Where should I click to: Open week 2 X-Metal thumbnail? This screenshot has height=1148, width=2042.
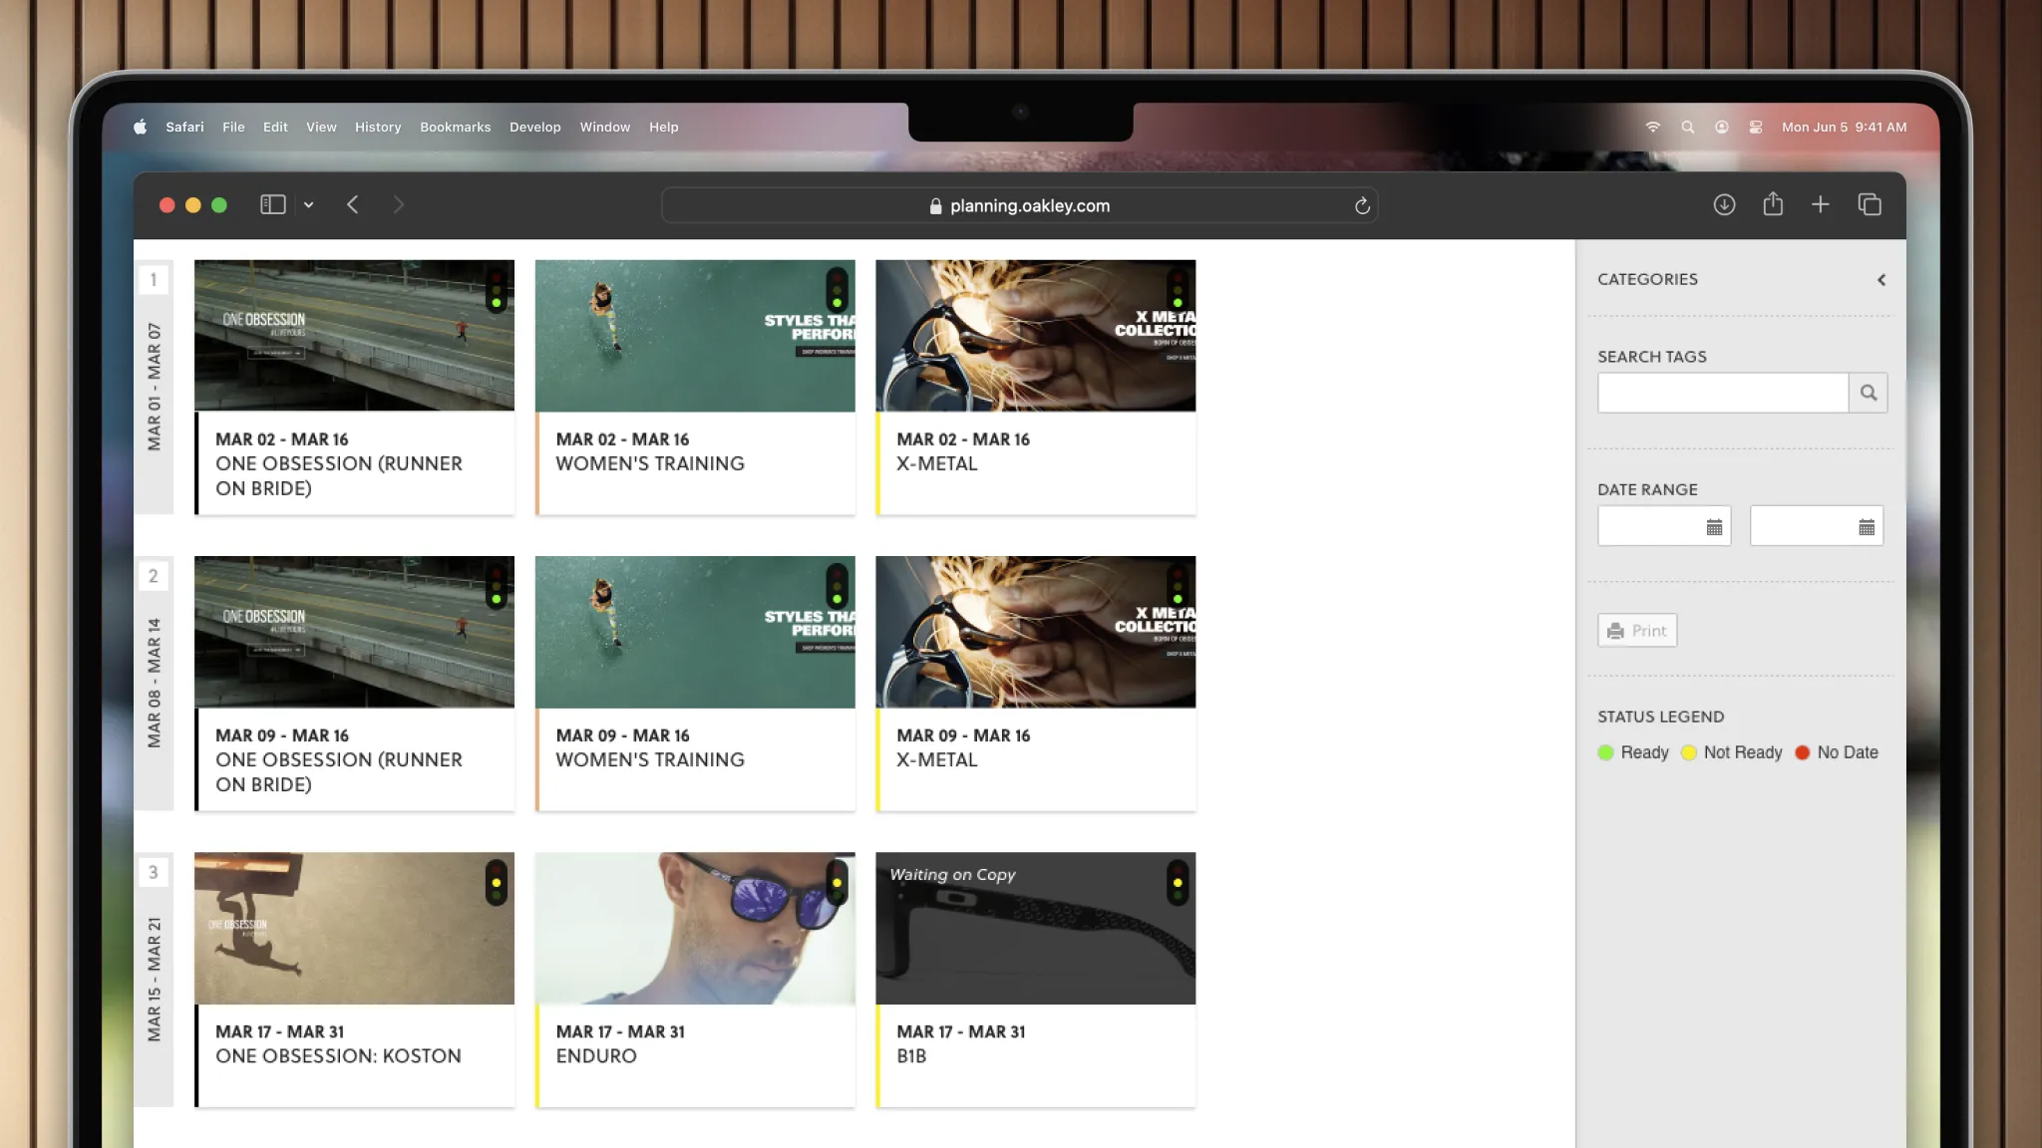[x=1035, y=632]
